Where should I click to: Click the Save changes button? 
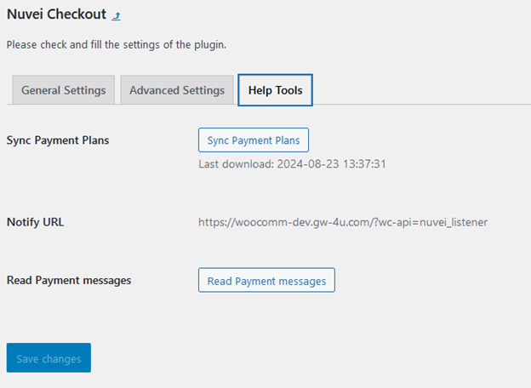[49, 358]
